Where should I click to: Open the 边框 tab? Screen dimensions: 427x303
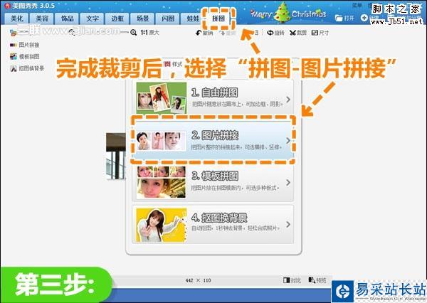[117, 18]
